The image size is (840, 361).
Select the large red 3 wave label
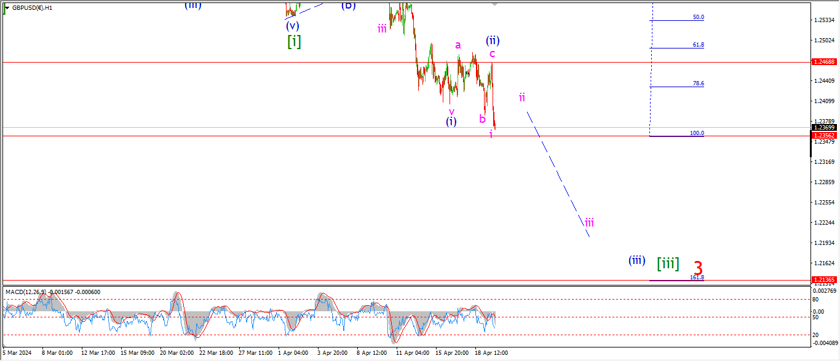[698, 268]
